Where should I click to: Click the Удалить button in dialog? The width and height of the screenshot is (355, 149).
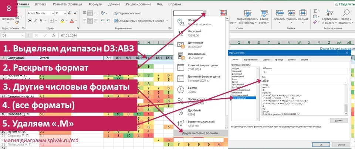click(x=339, y=120)
